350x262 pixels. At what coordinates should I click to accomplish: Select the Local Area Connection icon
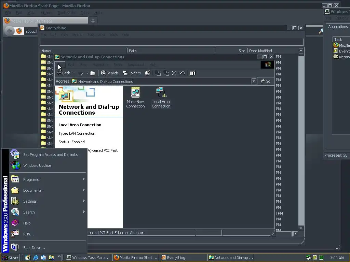[x=161, y=98]
